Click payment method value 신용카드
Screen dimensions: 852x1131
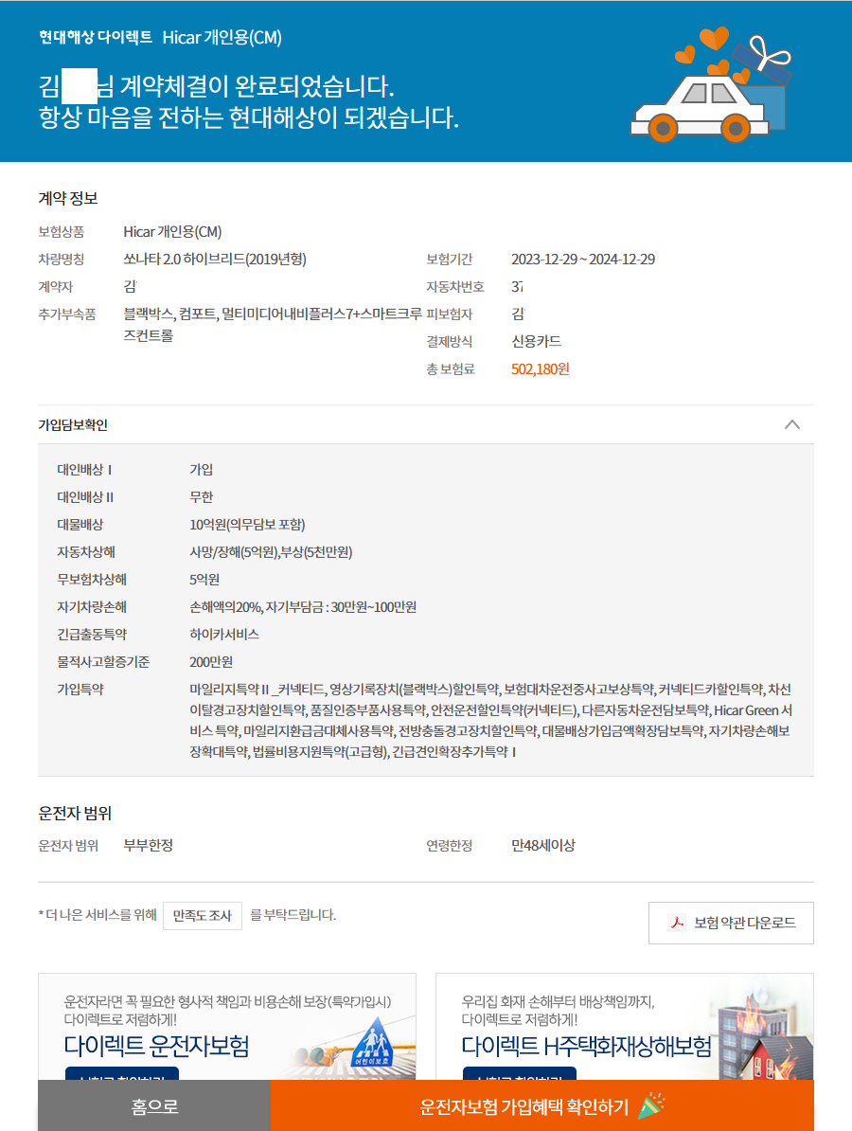pyautogui.click(x=536, y=342)
